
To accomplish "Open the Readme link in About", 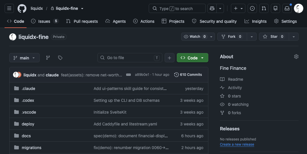I will click(x=231, y=79).
